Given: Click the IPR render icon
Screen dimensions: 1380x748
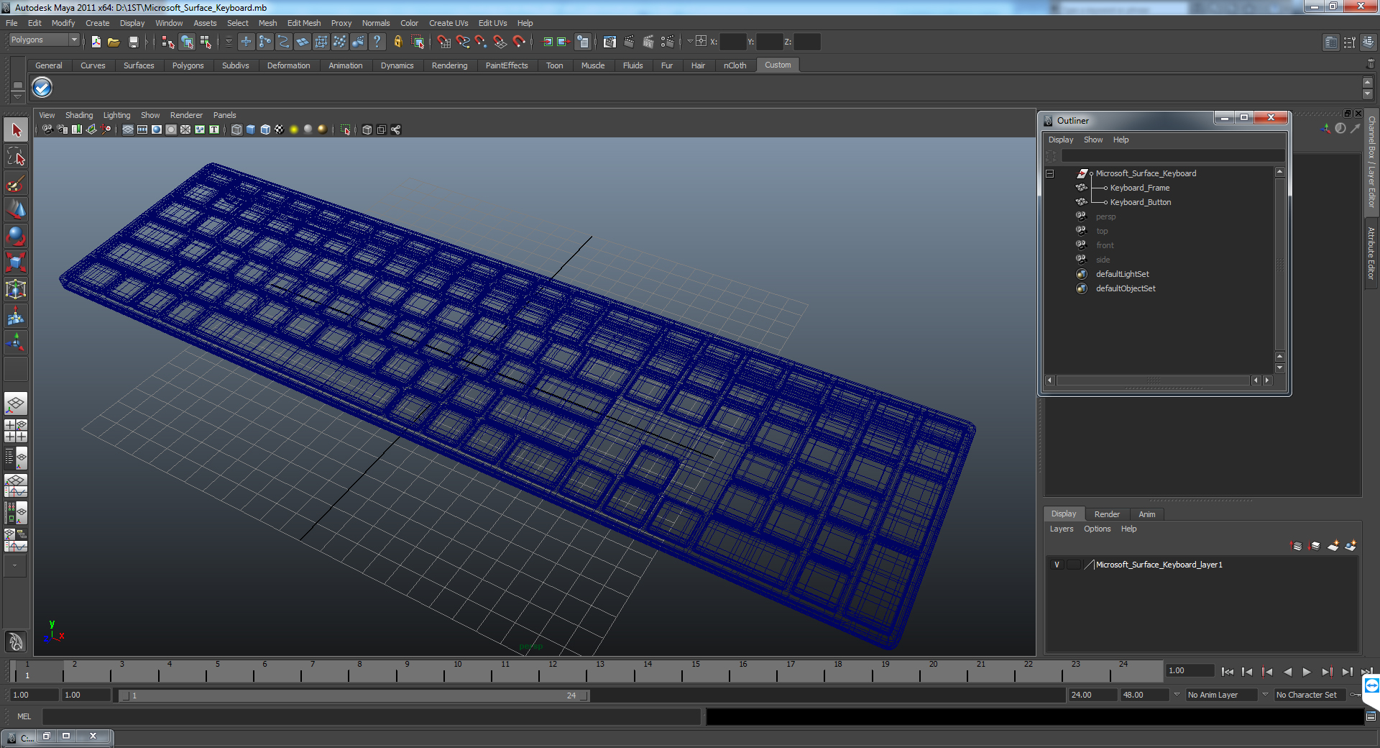Looking at the screenshot, I should pyautogui.click(x=648, y=42).
